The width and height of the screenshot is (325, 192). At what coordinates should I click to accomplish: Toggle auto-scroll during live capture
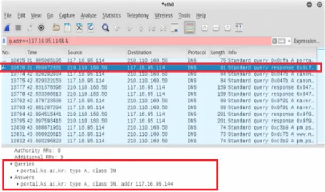point(175,28)
